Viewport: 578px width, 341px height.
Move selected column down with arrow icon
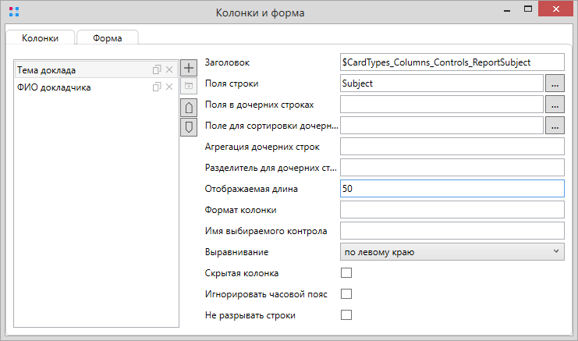click(188, 127)
